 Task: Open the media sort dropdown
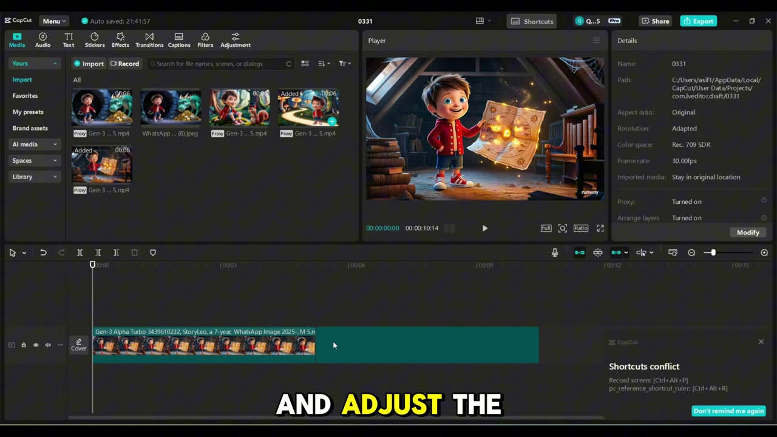[324, 64]
